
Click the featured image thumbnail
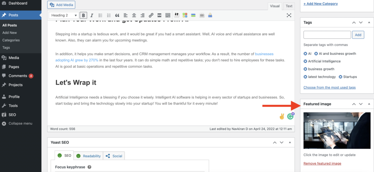337,130
